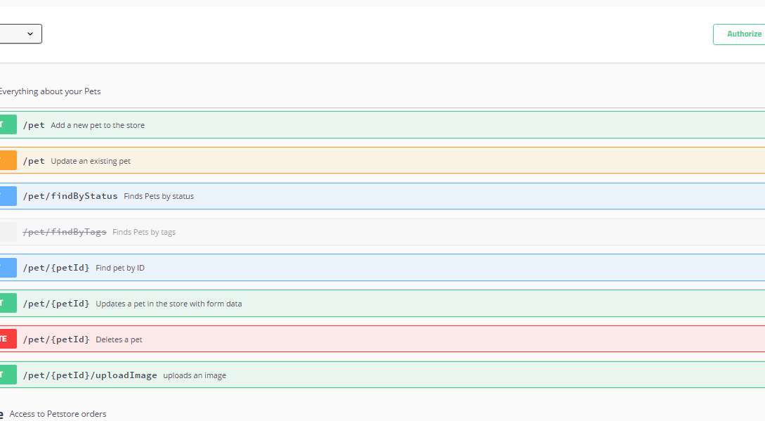
Task: Click the red DELETE method badge
Action: click(7, 339)
